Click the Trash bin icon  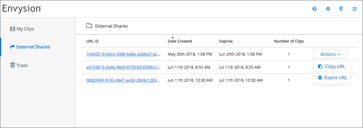(x=12, y=65)
